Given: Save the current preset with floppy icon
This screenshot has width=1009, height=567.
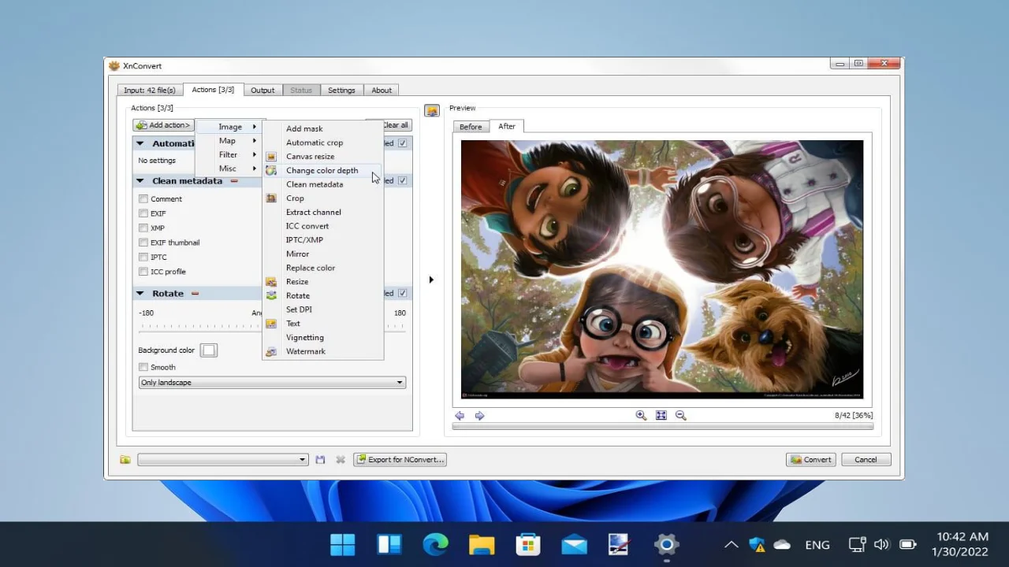Looking at the screenshot, I should (320, 459).
